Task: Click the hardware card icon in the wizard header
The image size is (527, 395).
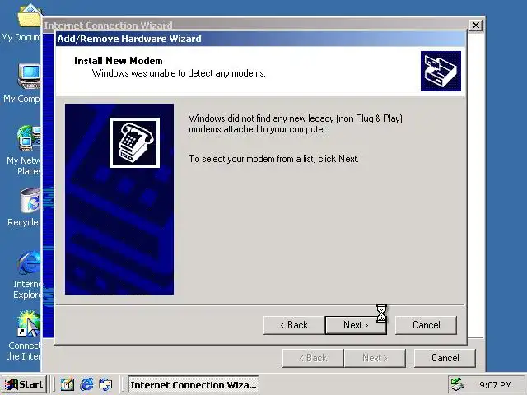Action: tap(441, 71)
